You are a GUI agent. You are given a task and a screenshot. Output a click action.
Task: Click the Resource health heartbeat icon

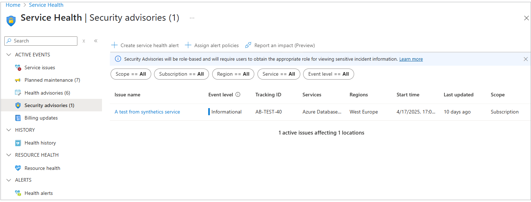(x=18, y=168)
